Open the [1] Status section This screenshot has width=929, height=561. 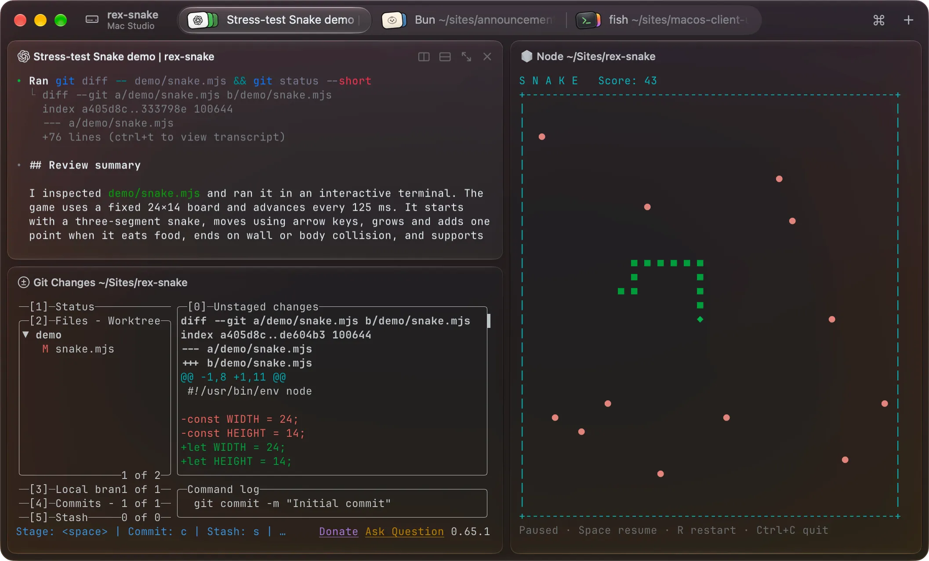(x=95, y=306)
